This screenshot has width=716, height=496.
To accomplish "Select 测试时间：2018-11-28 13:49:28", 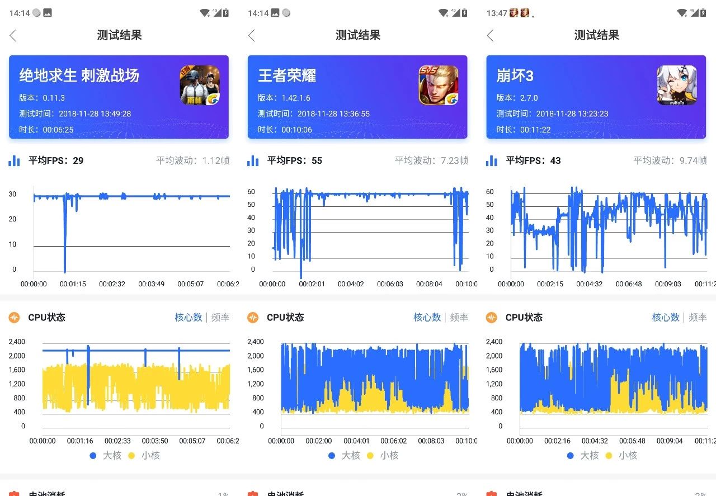I will coord(75,114).
